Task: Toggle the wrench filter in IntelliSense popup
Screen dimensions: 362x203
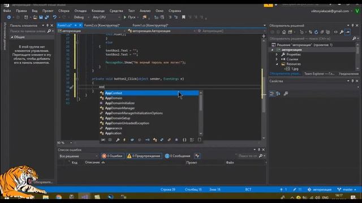Action: 118,140
